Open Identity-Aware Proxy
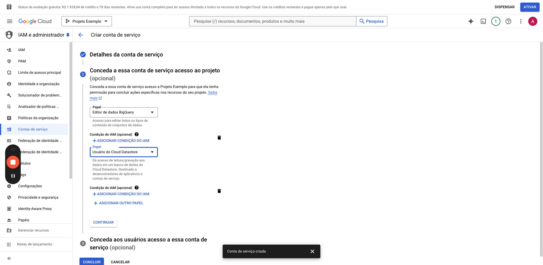Viewport: 543px width, 265px height. point(34,209)
